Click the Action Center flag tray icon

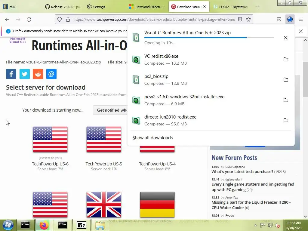[263, 226]
